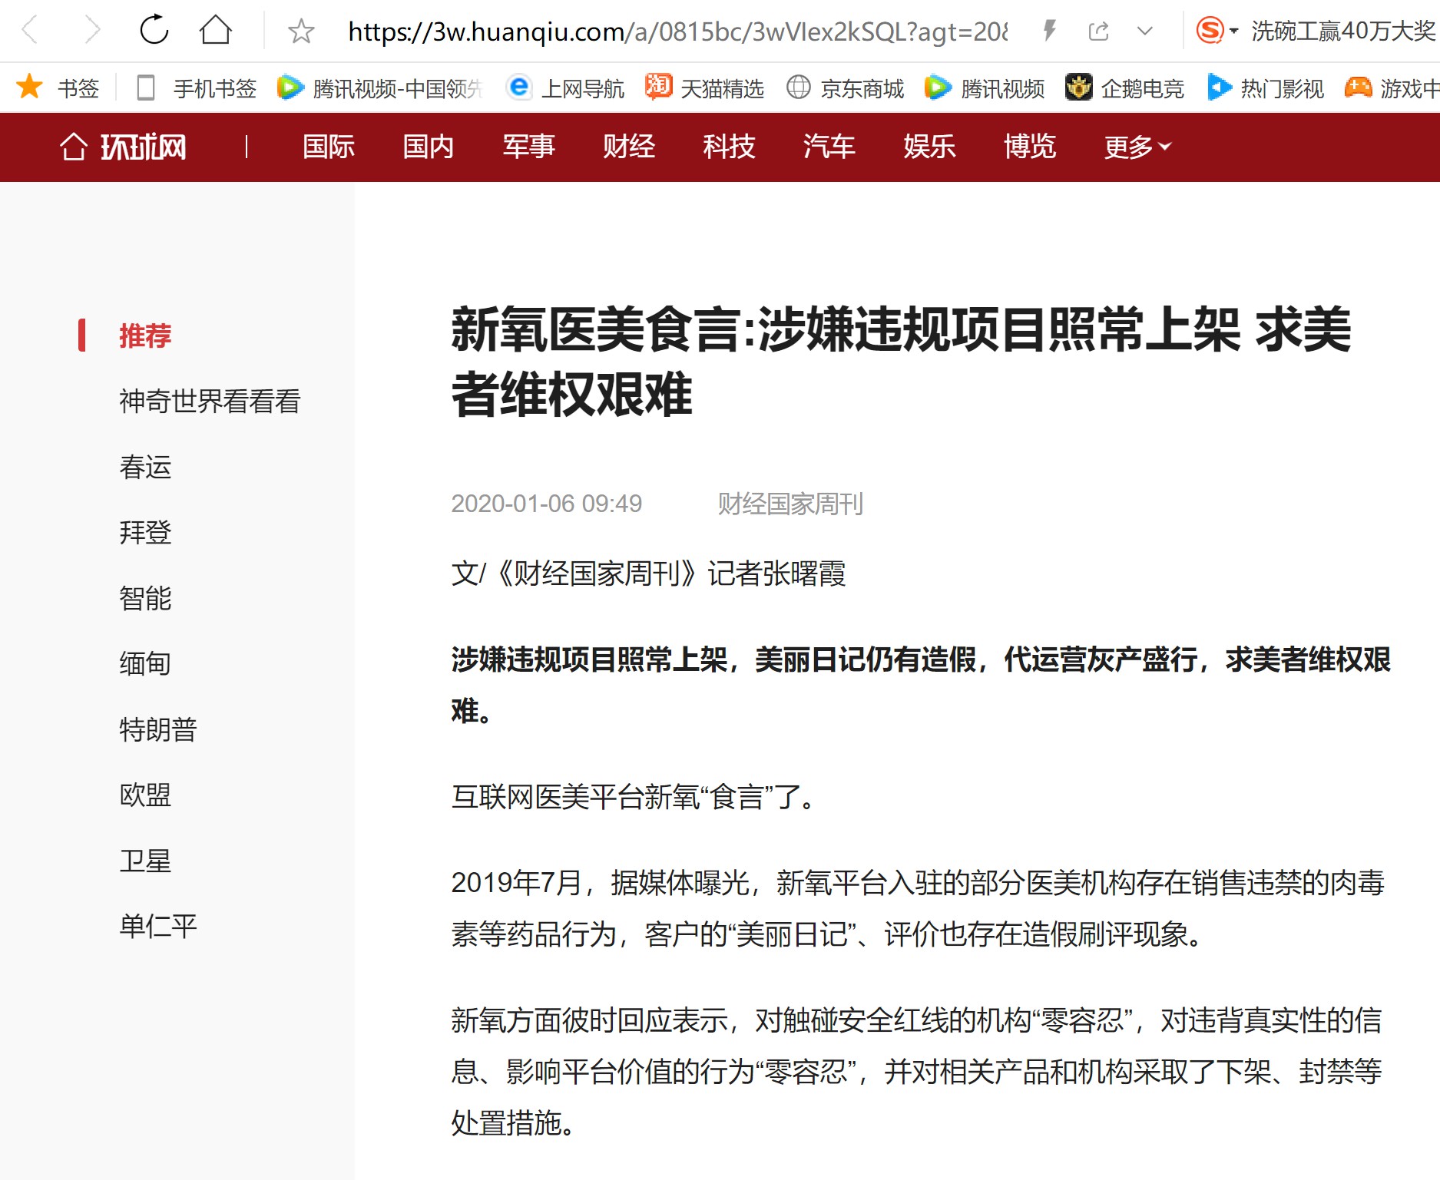
Task: Open sidebar topic 神奇世界看看看
Action: 210,402
